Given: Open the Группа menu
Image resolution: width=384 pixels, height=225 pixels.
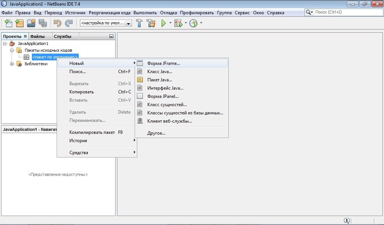Looking at the screenshot, I should 224,13.
